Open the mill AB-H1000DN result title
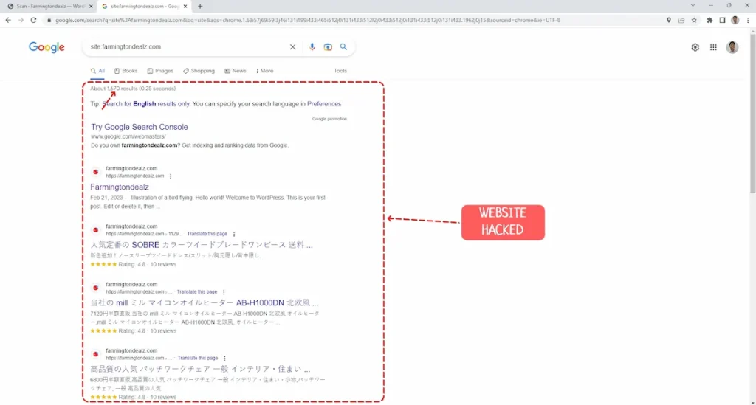 click(x=205, y=303)
